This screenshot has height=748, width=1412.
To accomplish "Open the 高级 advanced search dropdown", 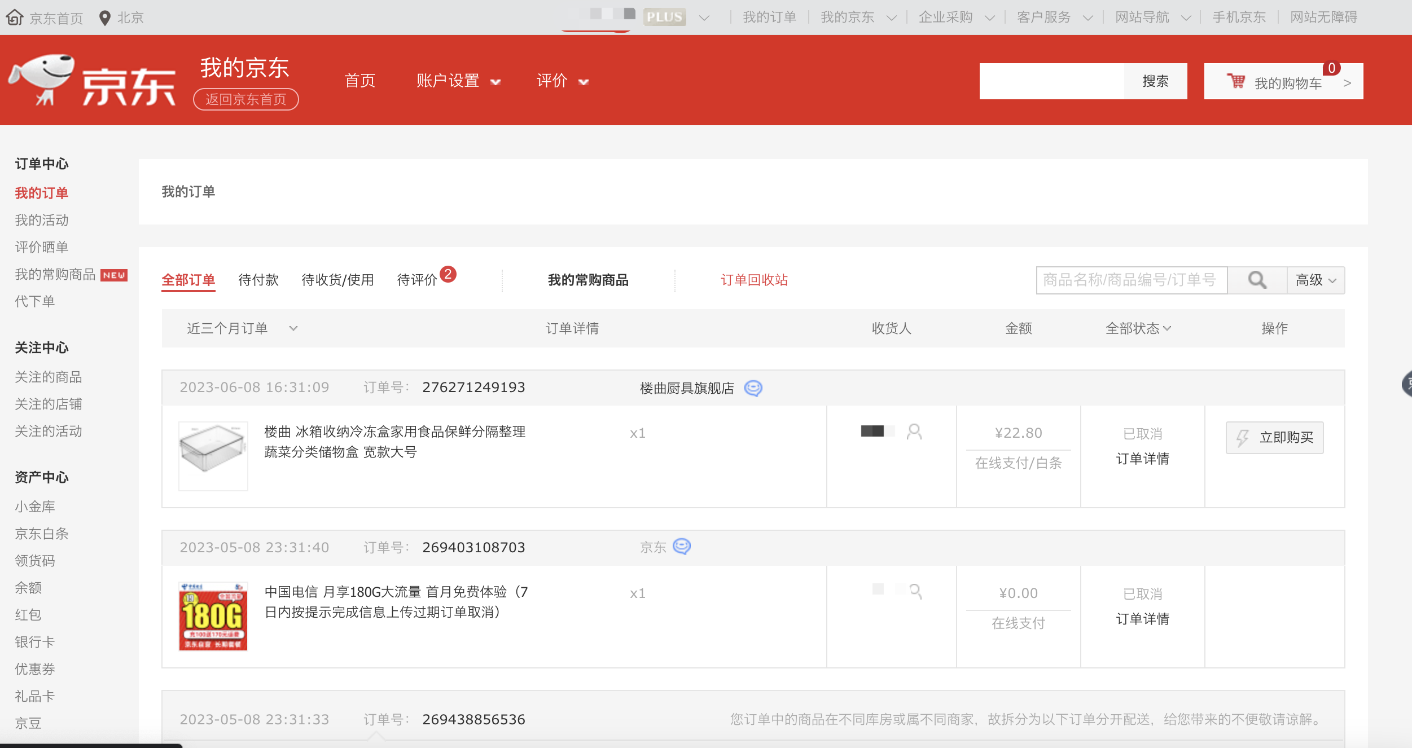I will (x=1316, y=280).
